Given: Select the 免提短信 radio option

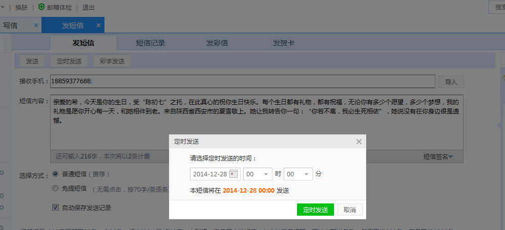Looking at the screenshot, I should [x=55, y=188].
